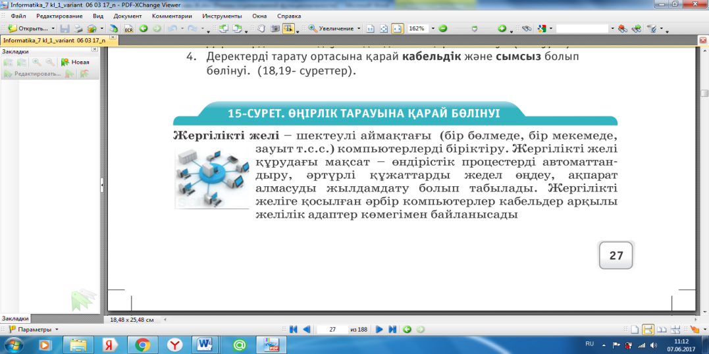Viewport: 709px width, 354px height.
Task: Open the Файл menu
Action: (x=18, y=16)
